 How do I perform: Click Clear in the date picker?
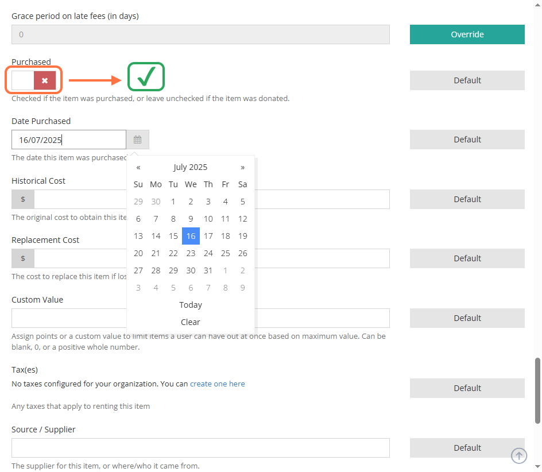[191, 322]
